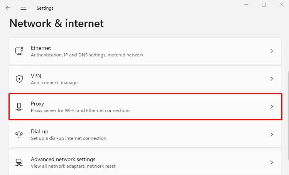Image resolution: width=289 pixels, height=175 pixels.
Task: Open Advanced network settings chevron
Action: pos(272,162)
